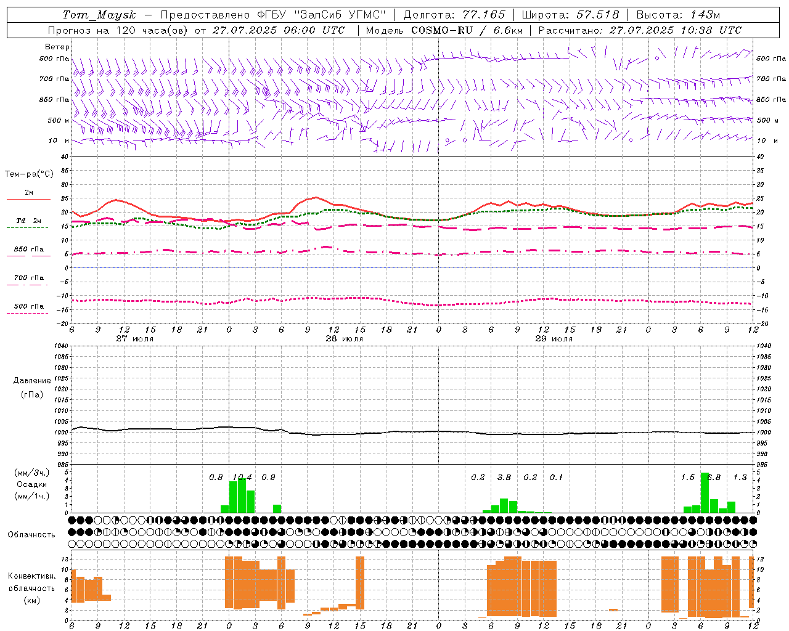The height and width of the screenshot is (631, 789).
Task: Click the solid red 2м legend line sample
Action: coord(28,200)
